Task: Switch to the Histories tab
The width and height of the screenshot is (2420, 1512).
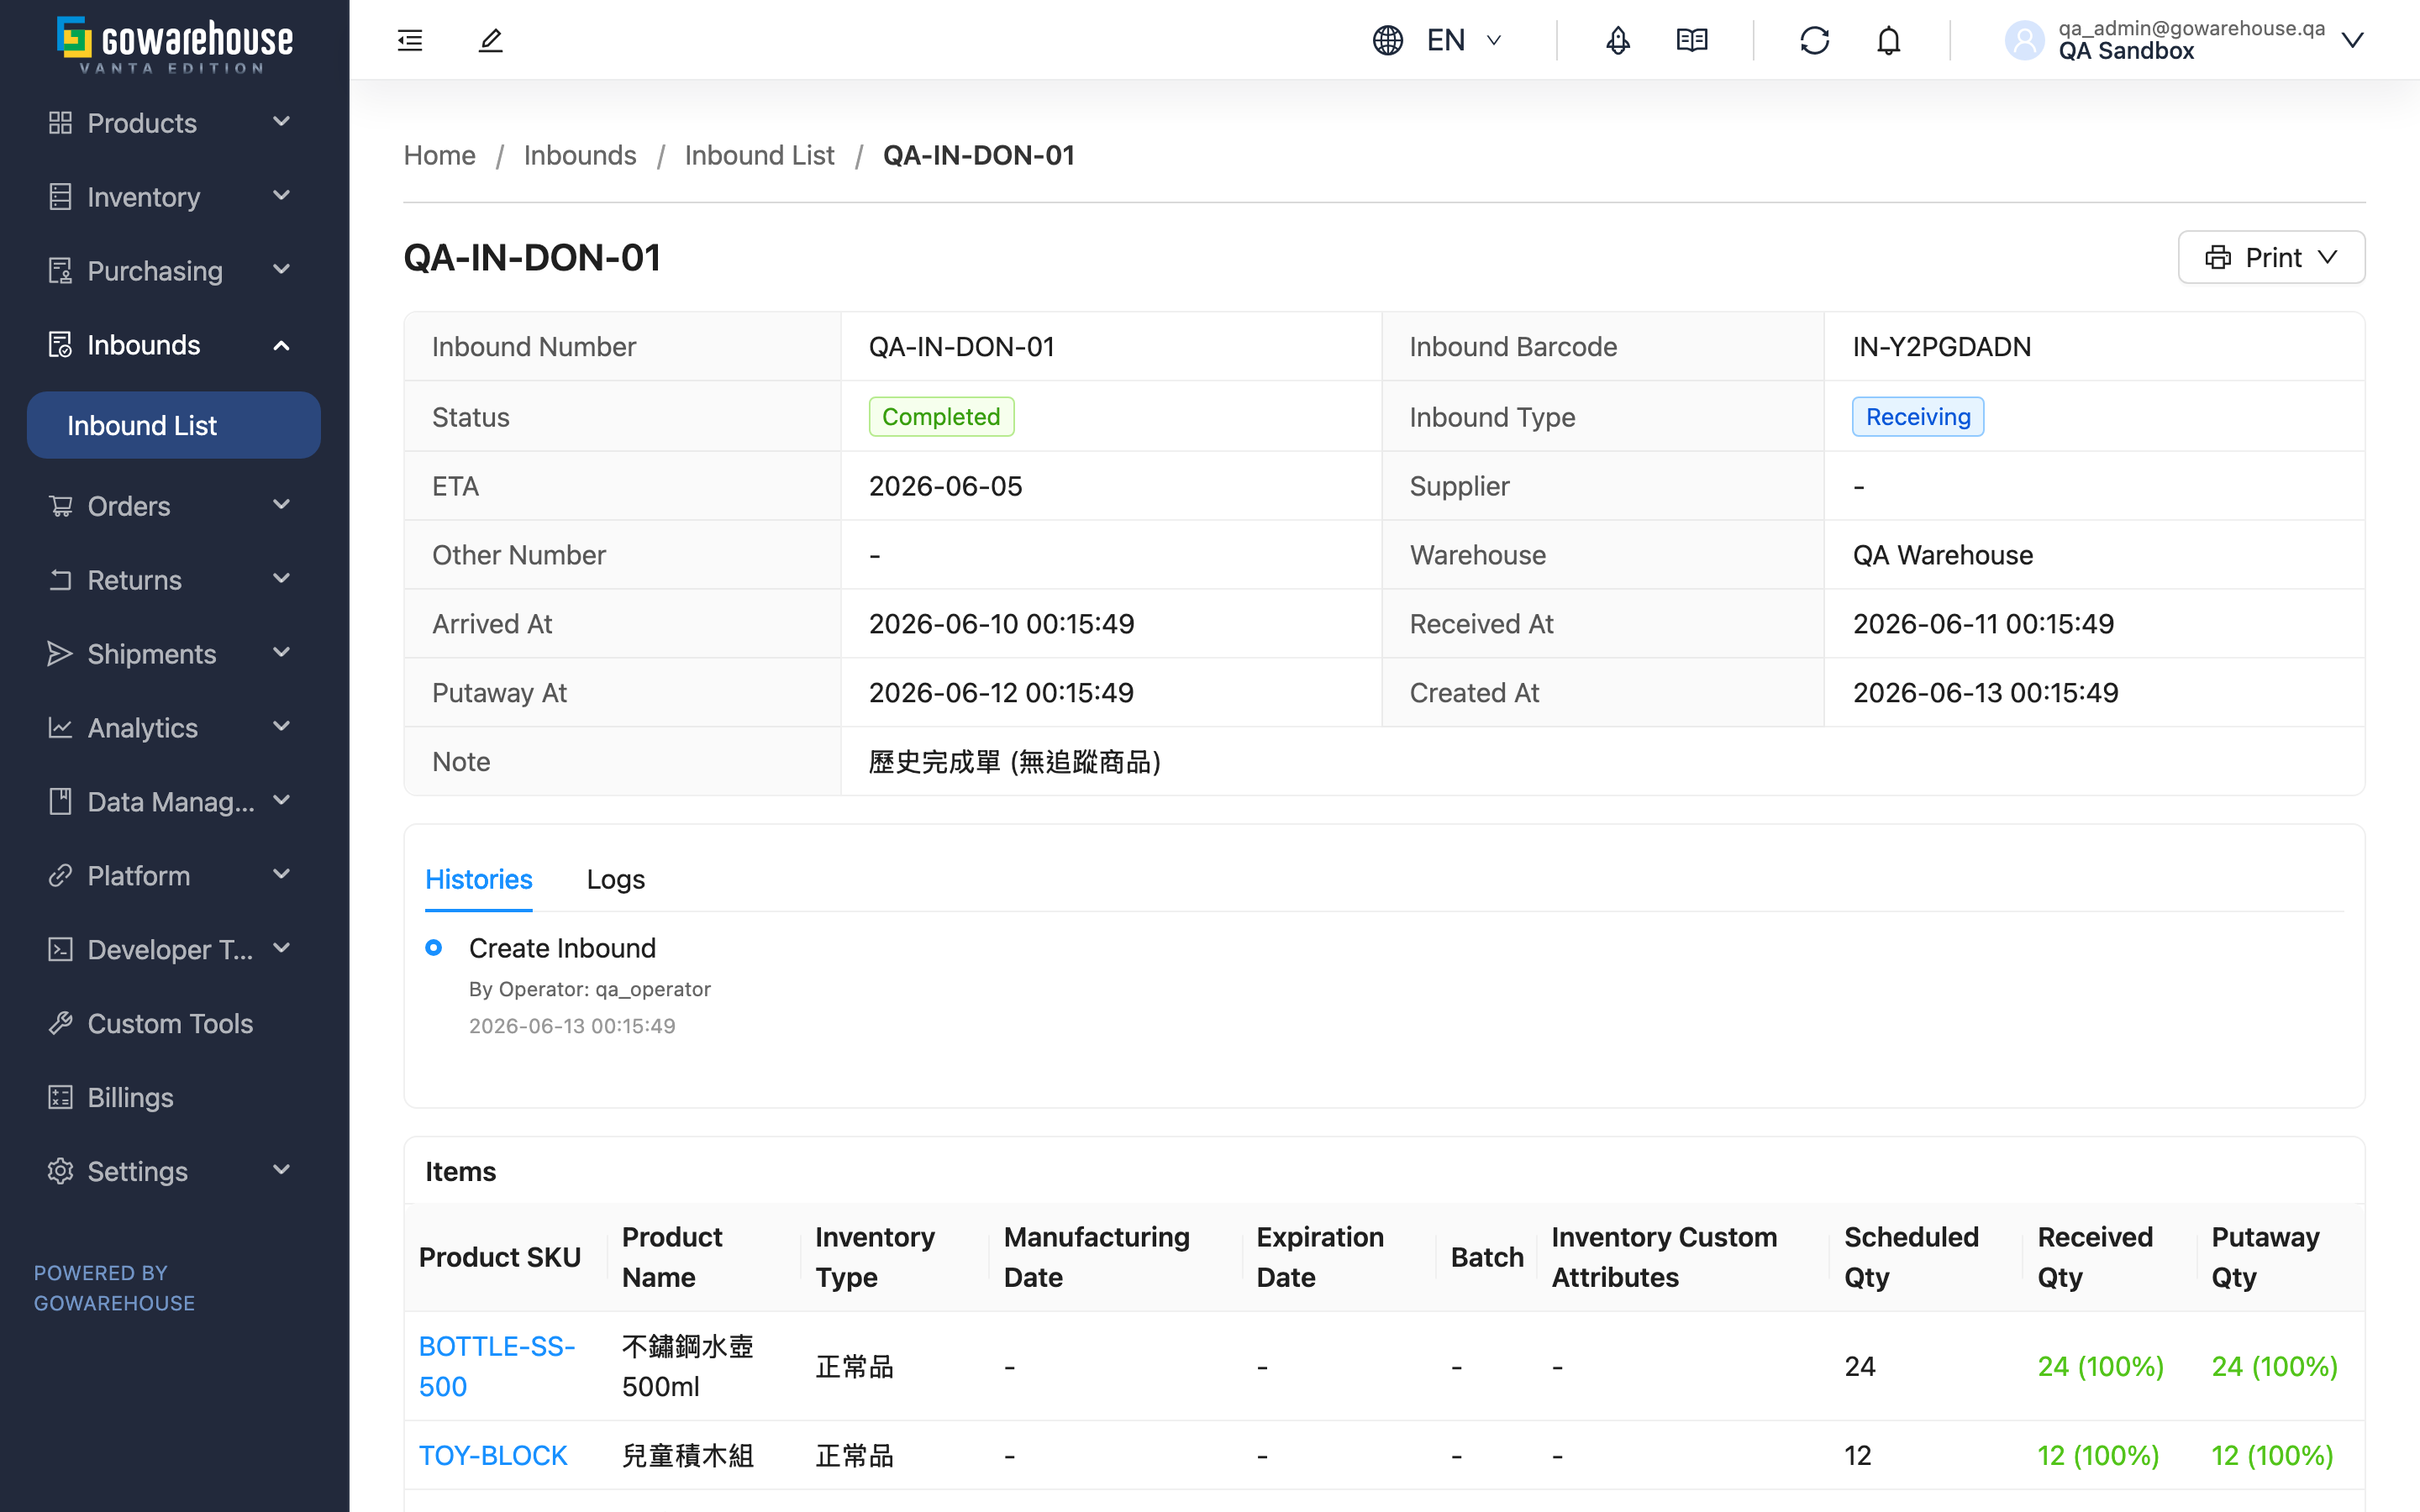Action: click(x=478, y=879)
